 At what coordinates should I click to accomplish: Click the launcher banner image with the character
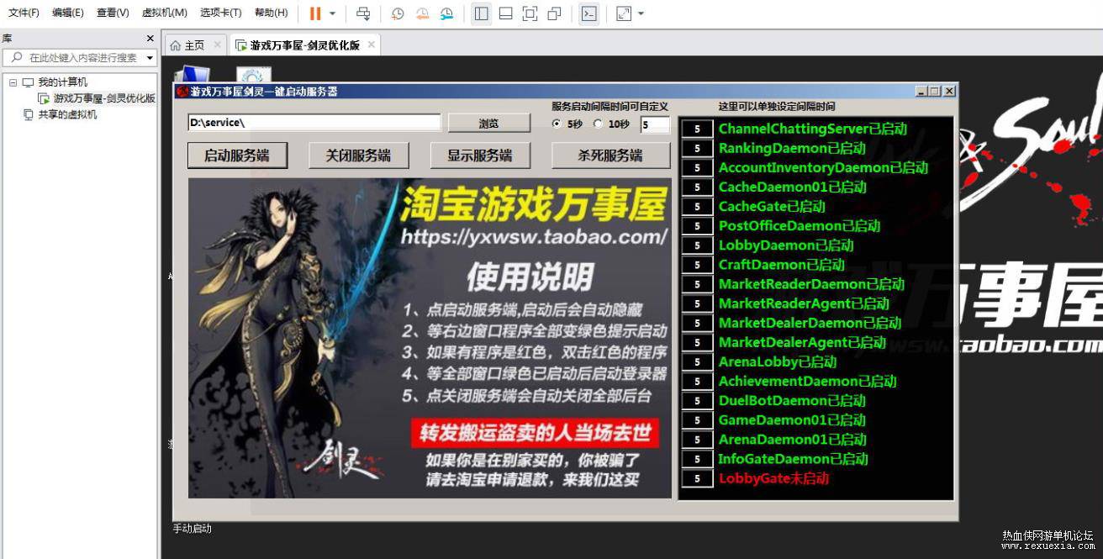(x=430, y=338)
